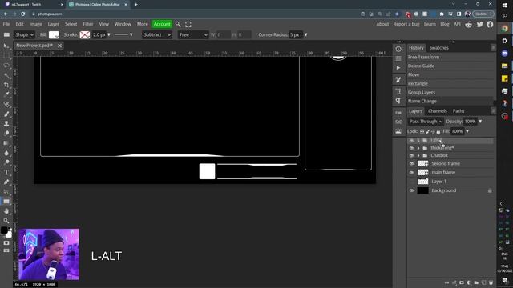513x288 pixels.
Task: Open the Report a bug link
Action: click(x=406, y=24)
